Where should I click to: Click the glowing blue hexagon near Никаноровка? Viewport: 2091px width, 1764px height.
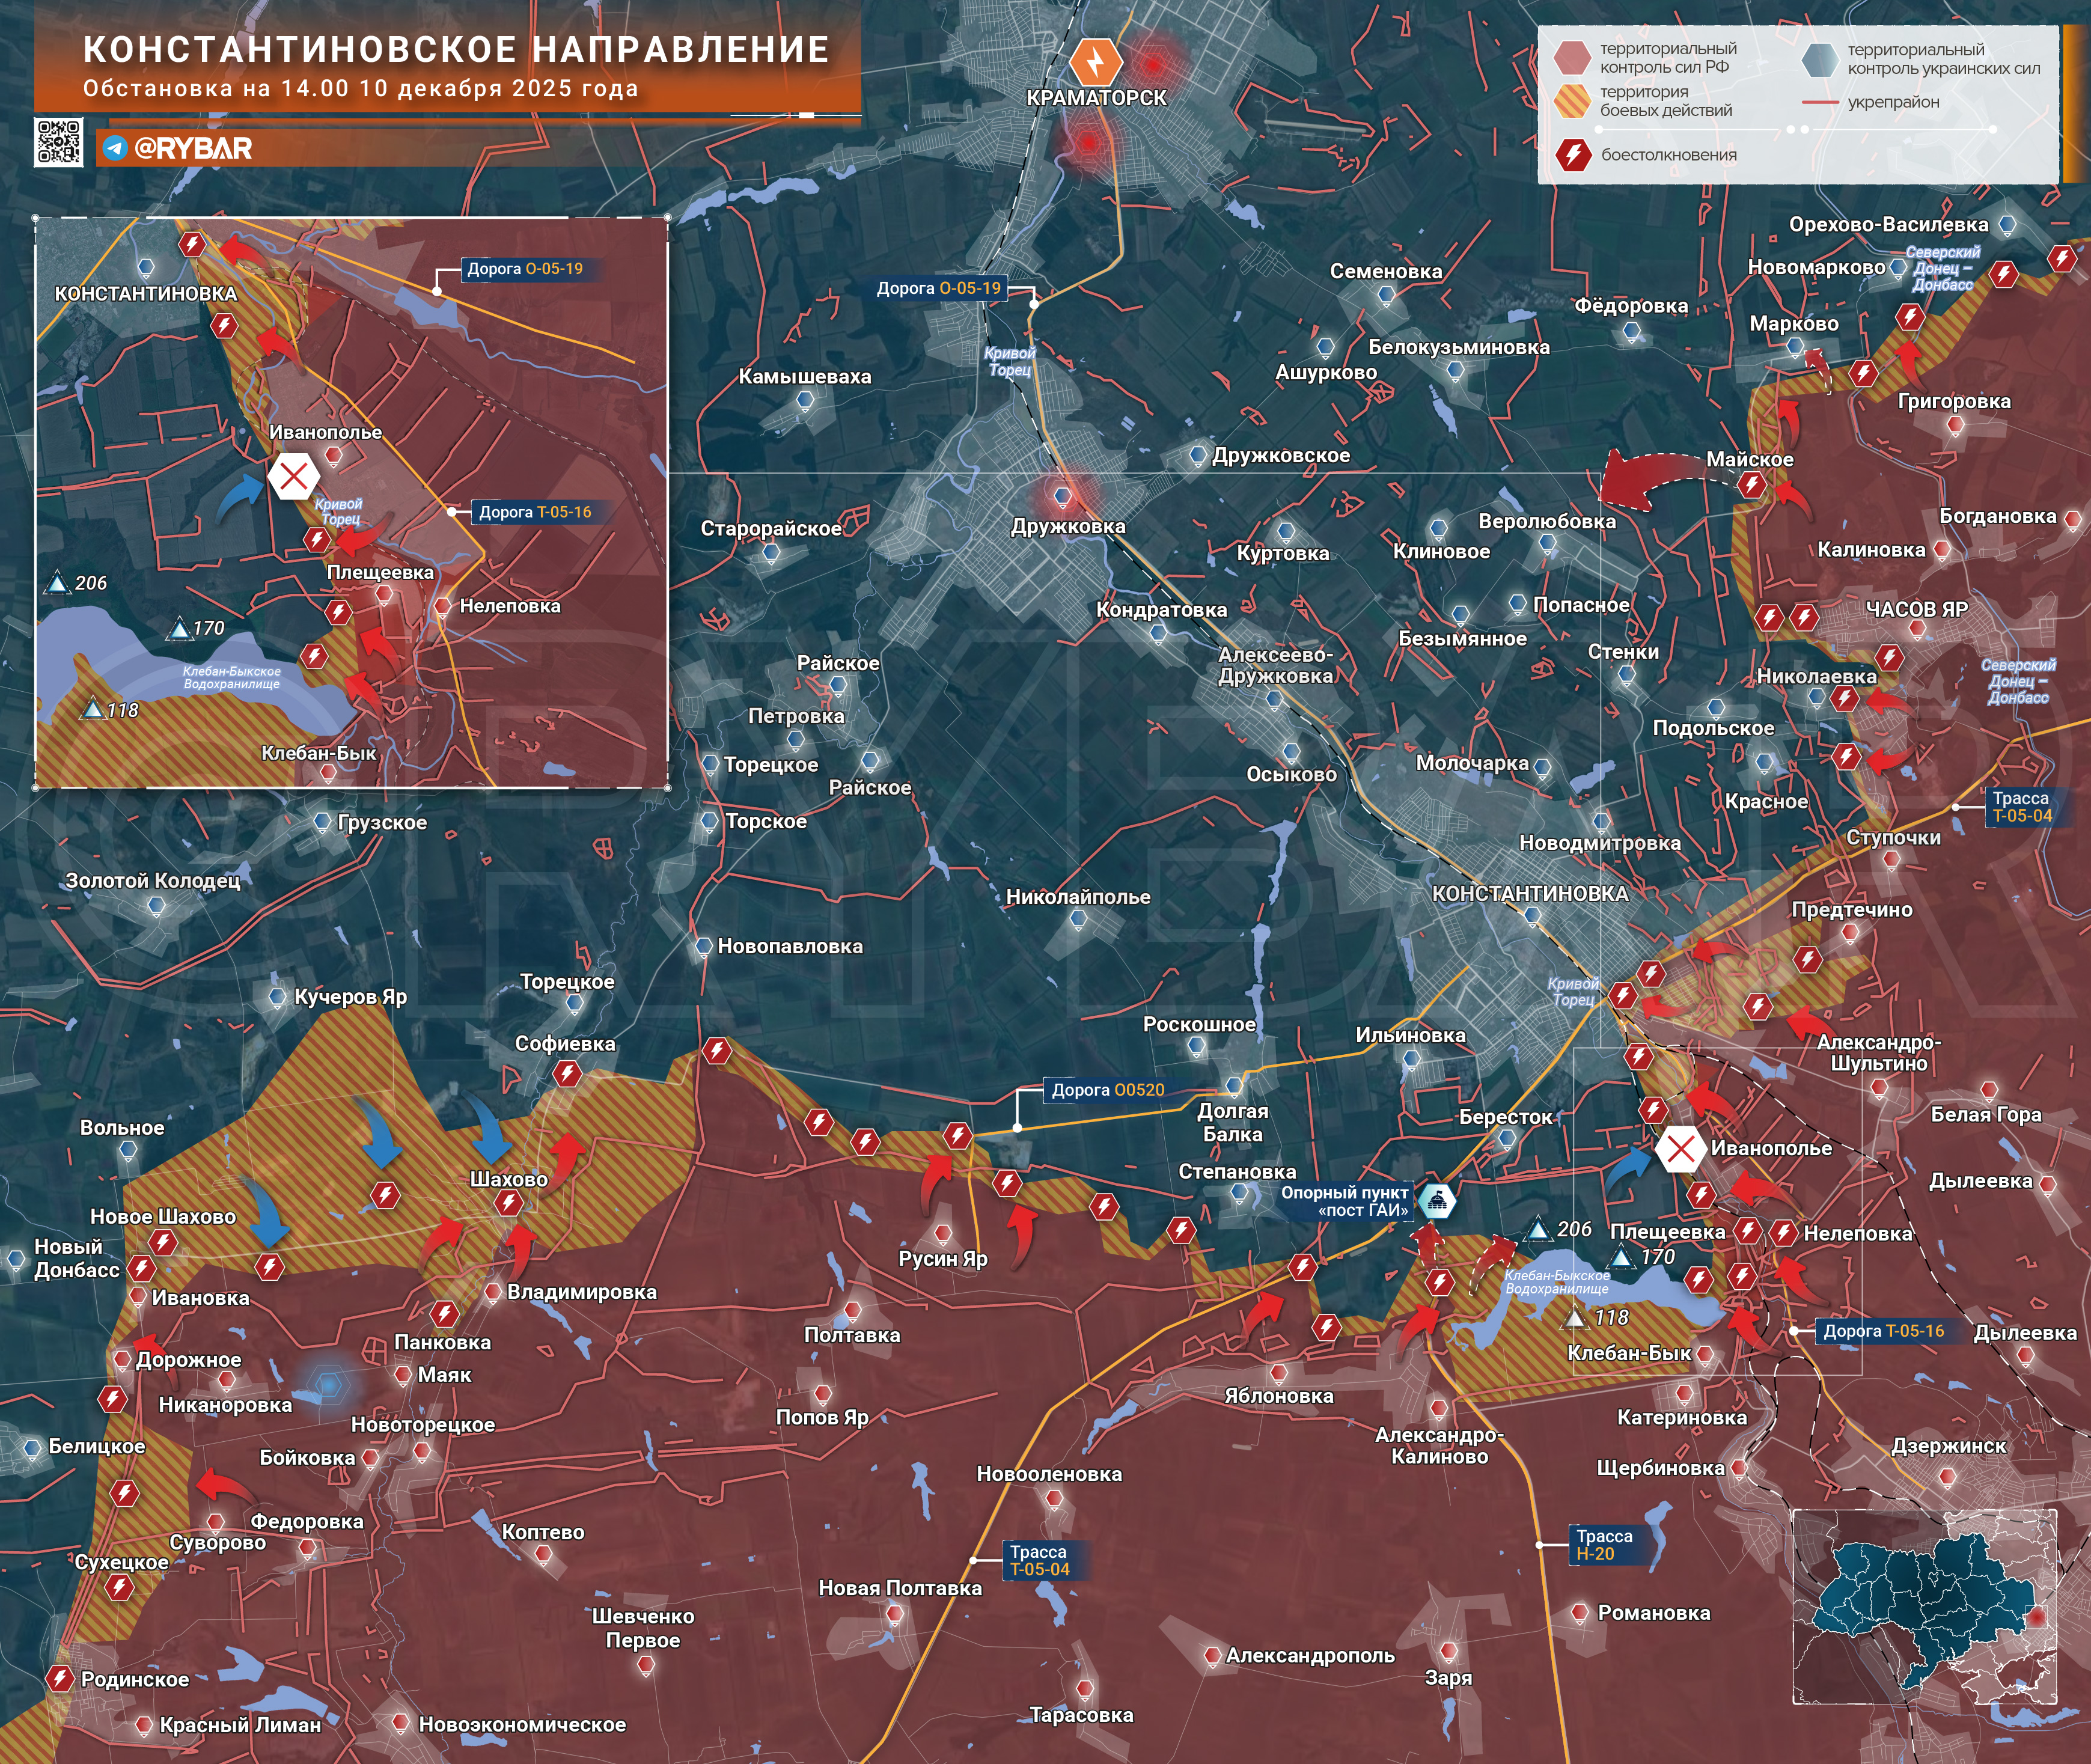tap(328, 1384)
